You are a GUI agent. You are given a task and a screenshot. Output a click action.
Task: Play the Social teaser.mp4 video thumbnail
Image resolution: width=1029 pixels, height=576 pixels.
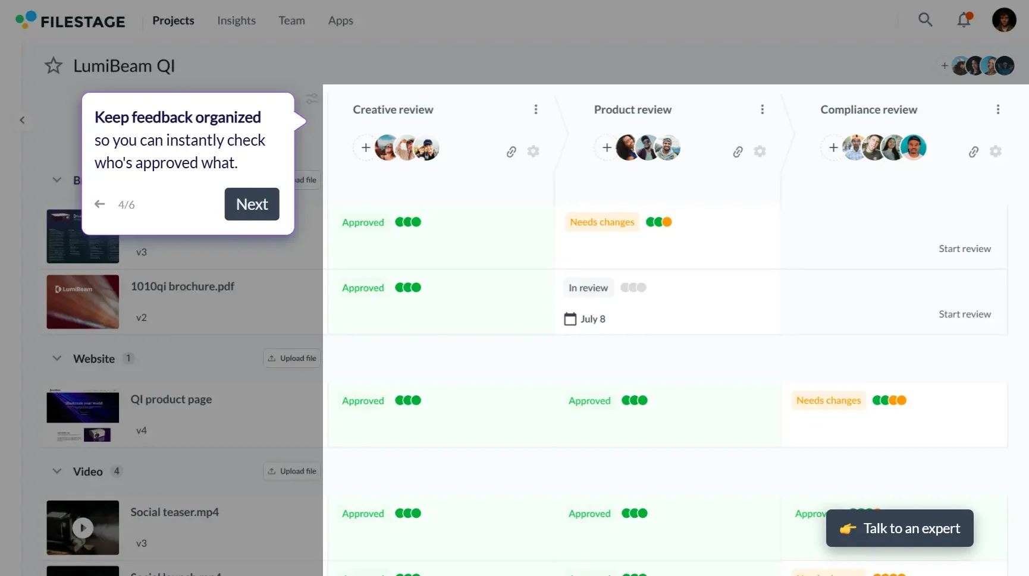(x=83, y=528)
